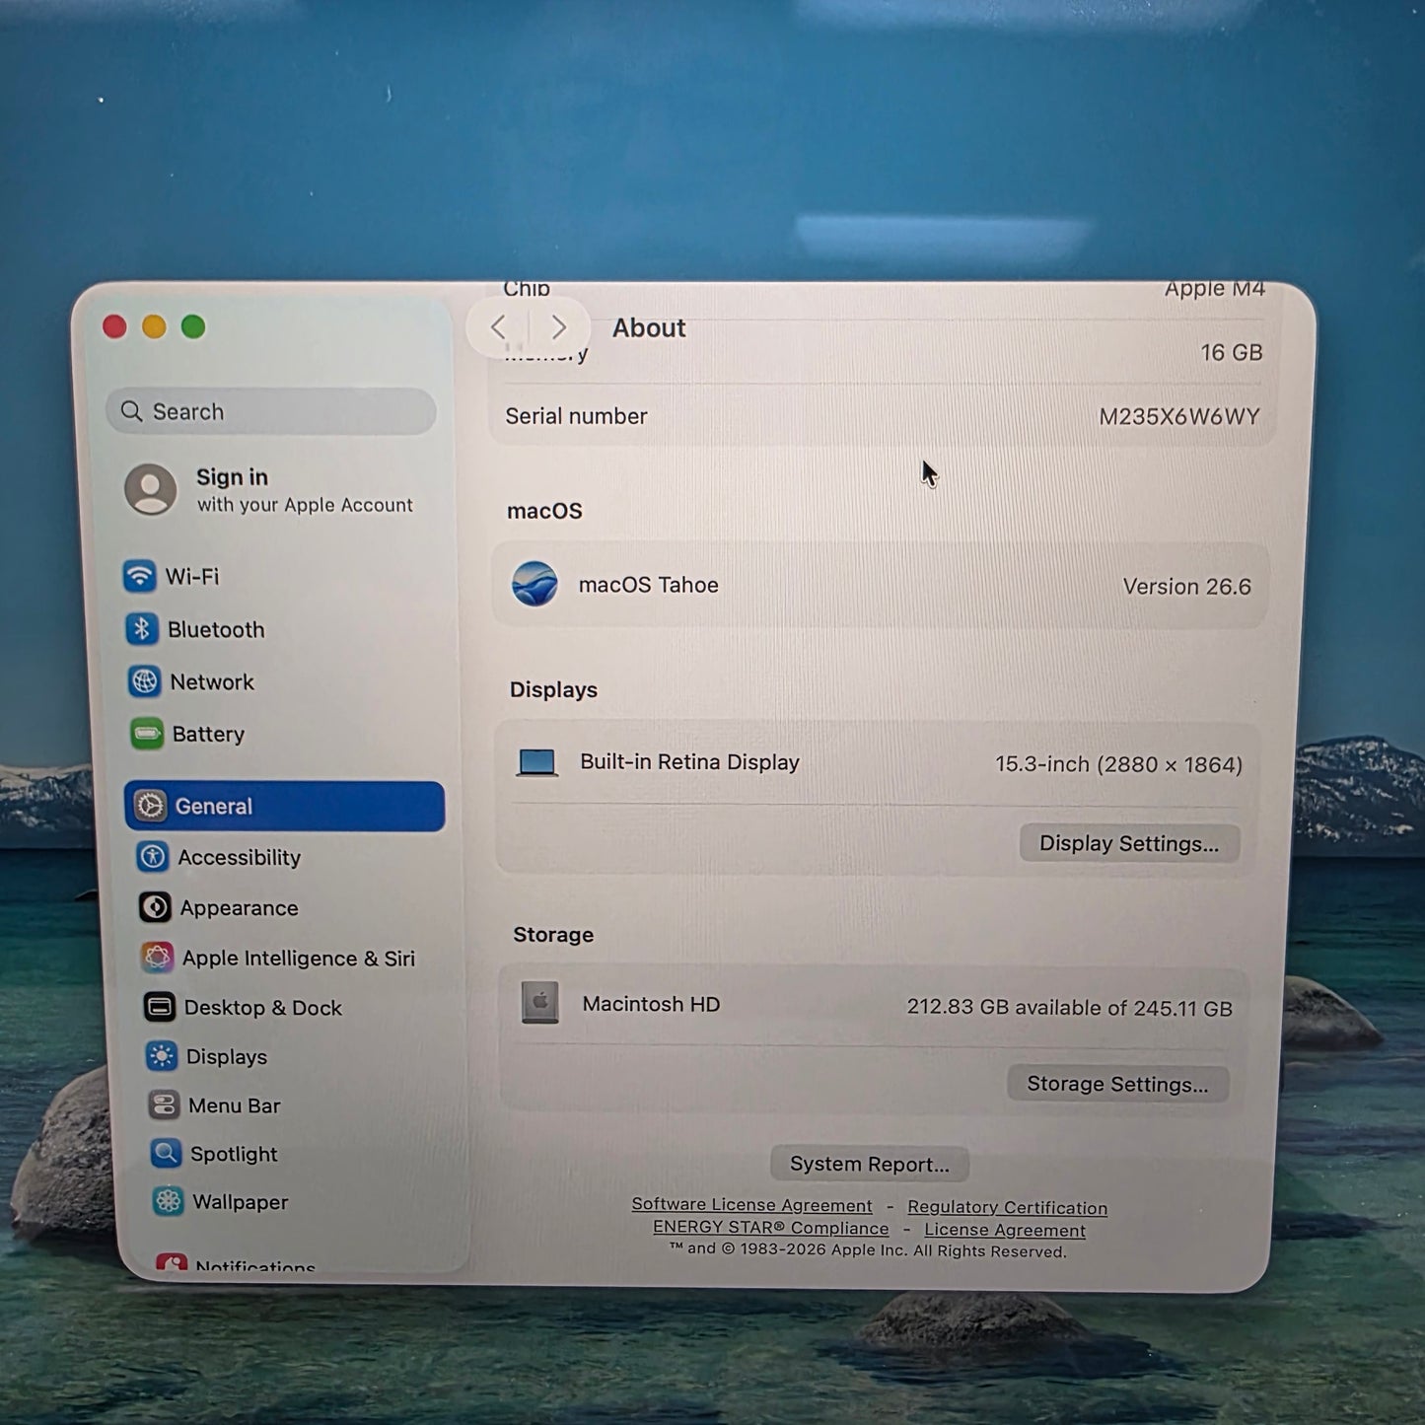Viewport: 1425px width, 1425px height.
Task: Go forward with the right chevron
Action: (559, 327)
